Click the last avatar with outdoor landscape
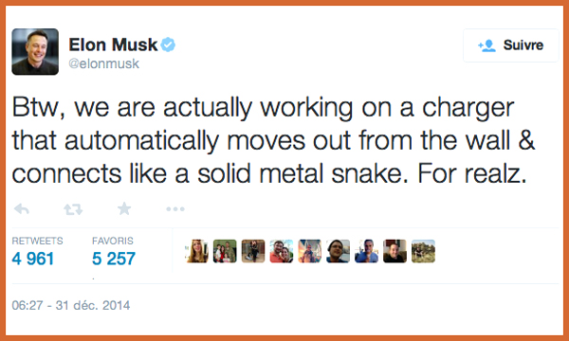This screenshot has width=569, height=341. tap(423, 251)
